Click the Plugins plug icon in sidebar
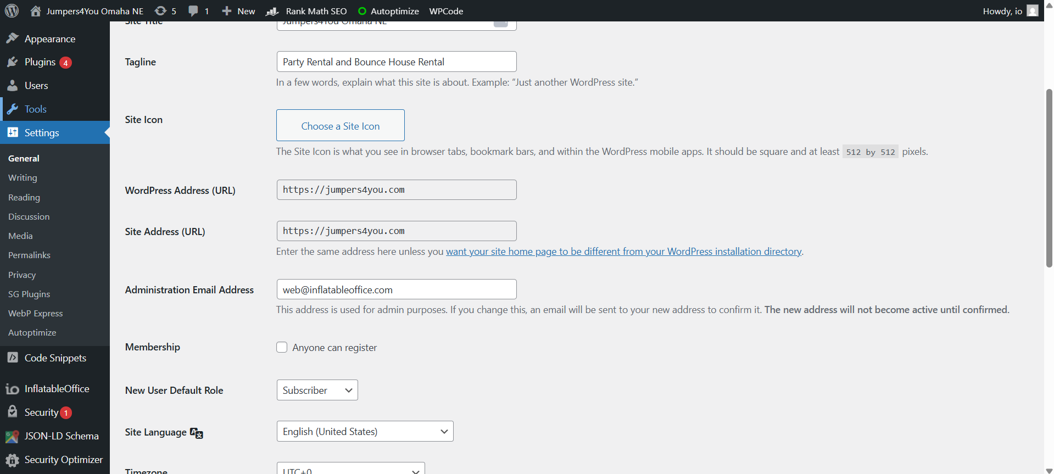 pos(13,62)
